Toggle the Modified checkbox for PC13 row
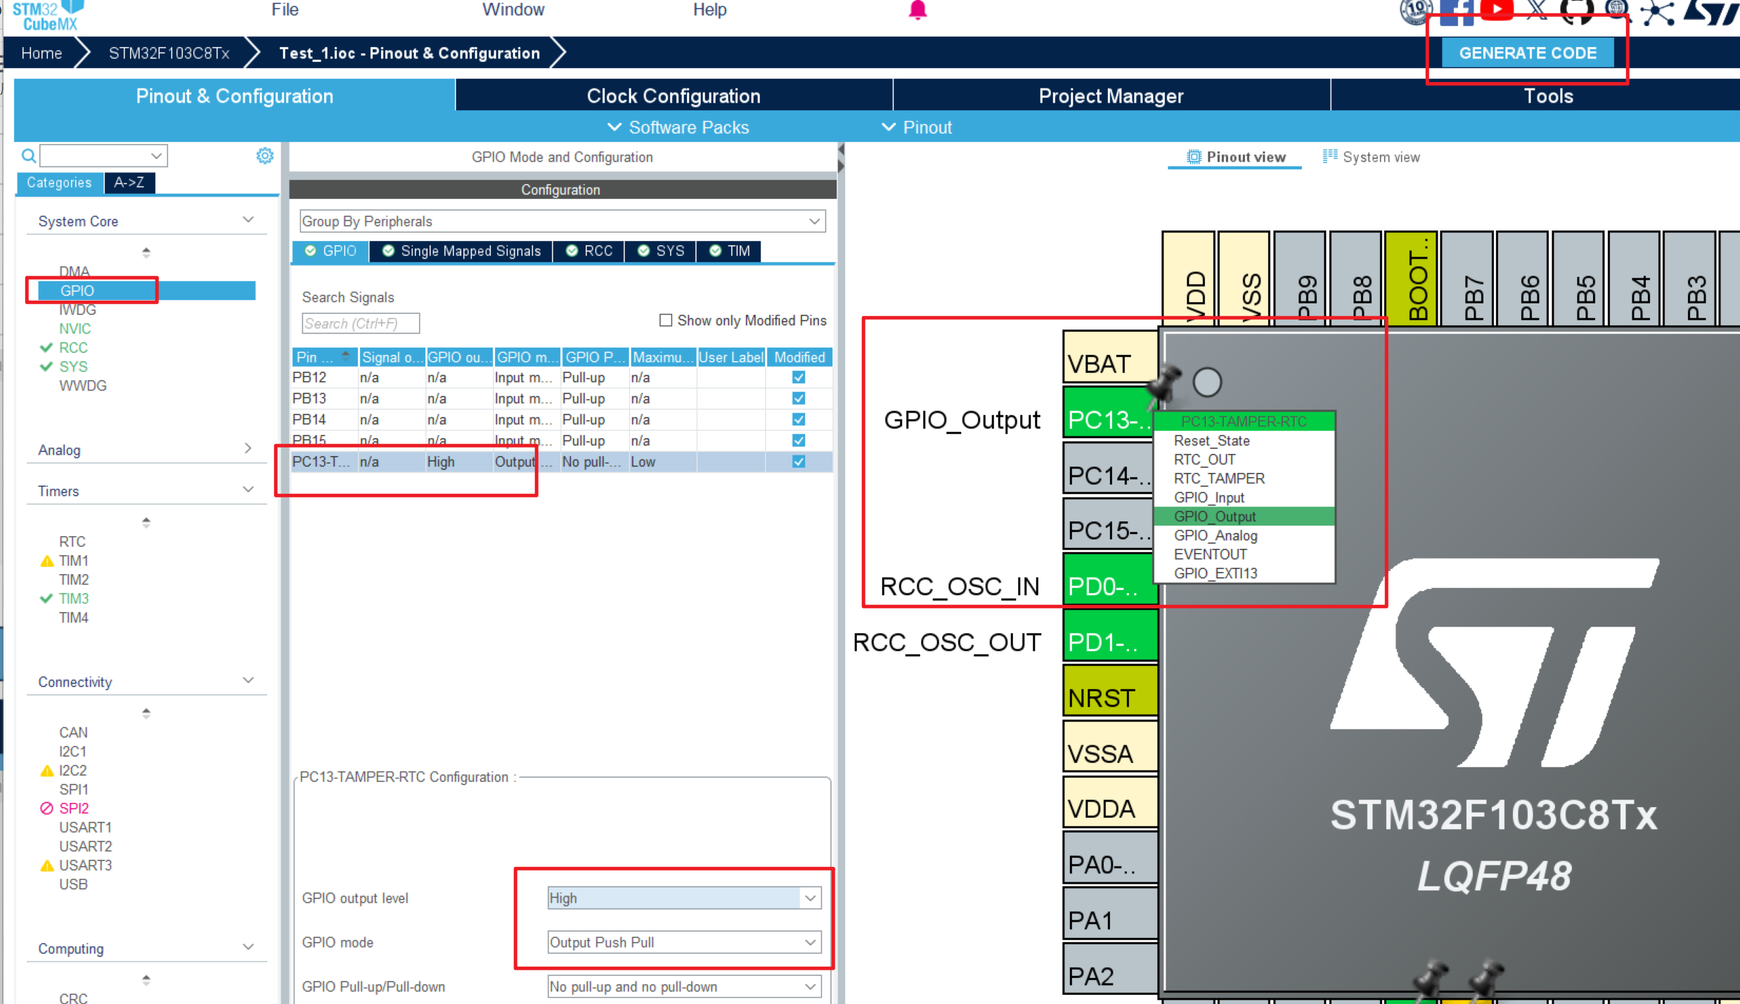Image resolution: width=1740 pixels, height=1004 pixels. (x=799, y=462)
